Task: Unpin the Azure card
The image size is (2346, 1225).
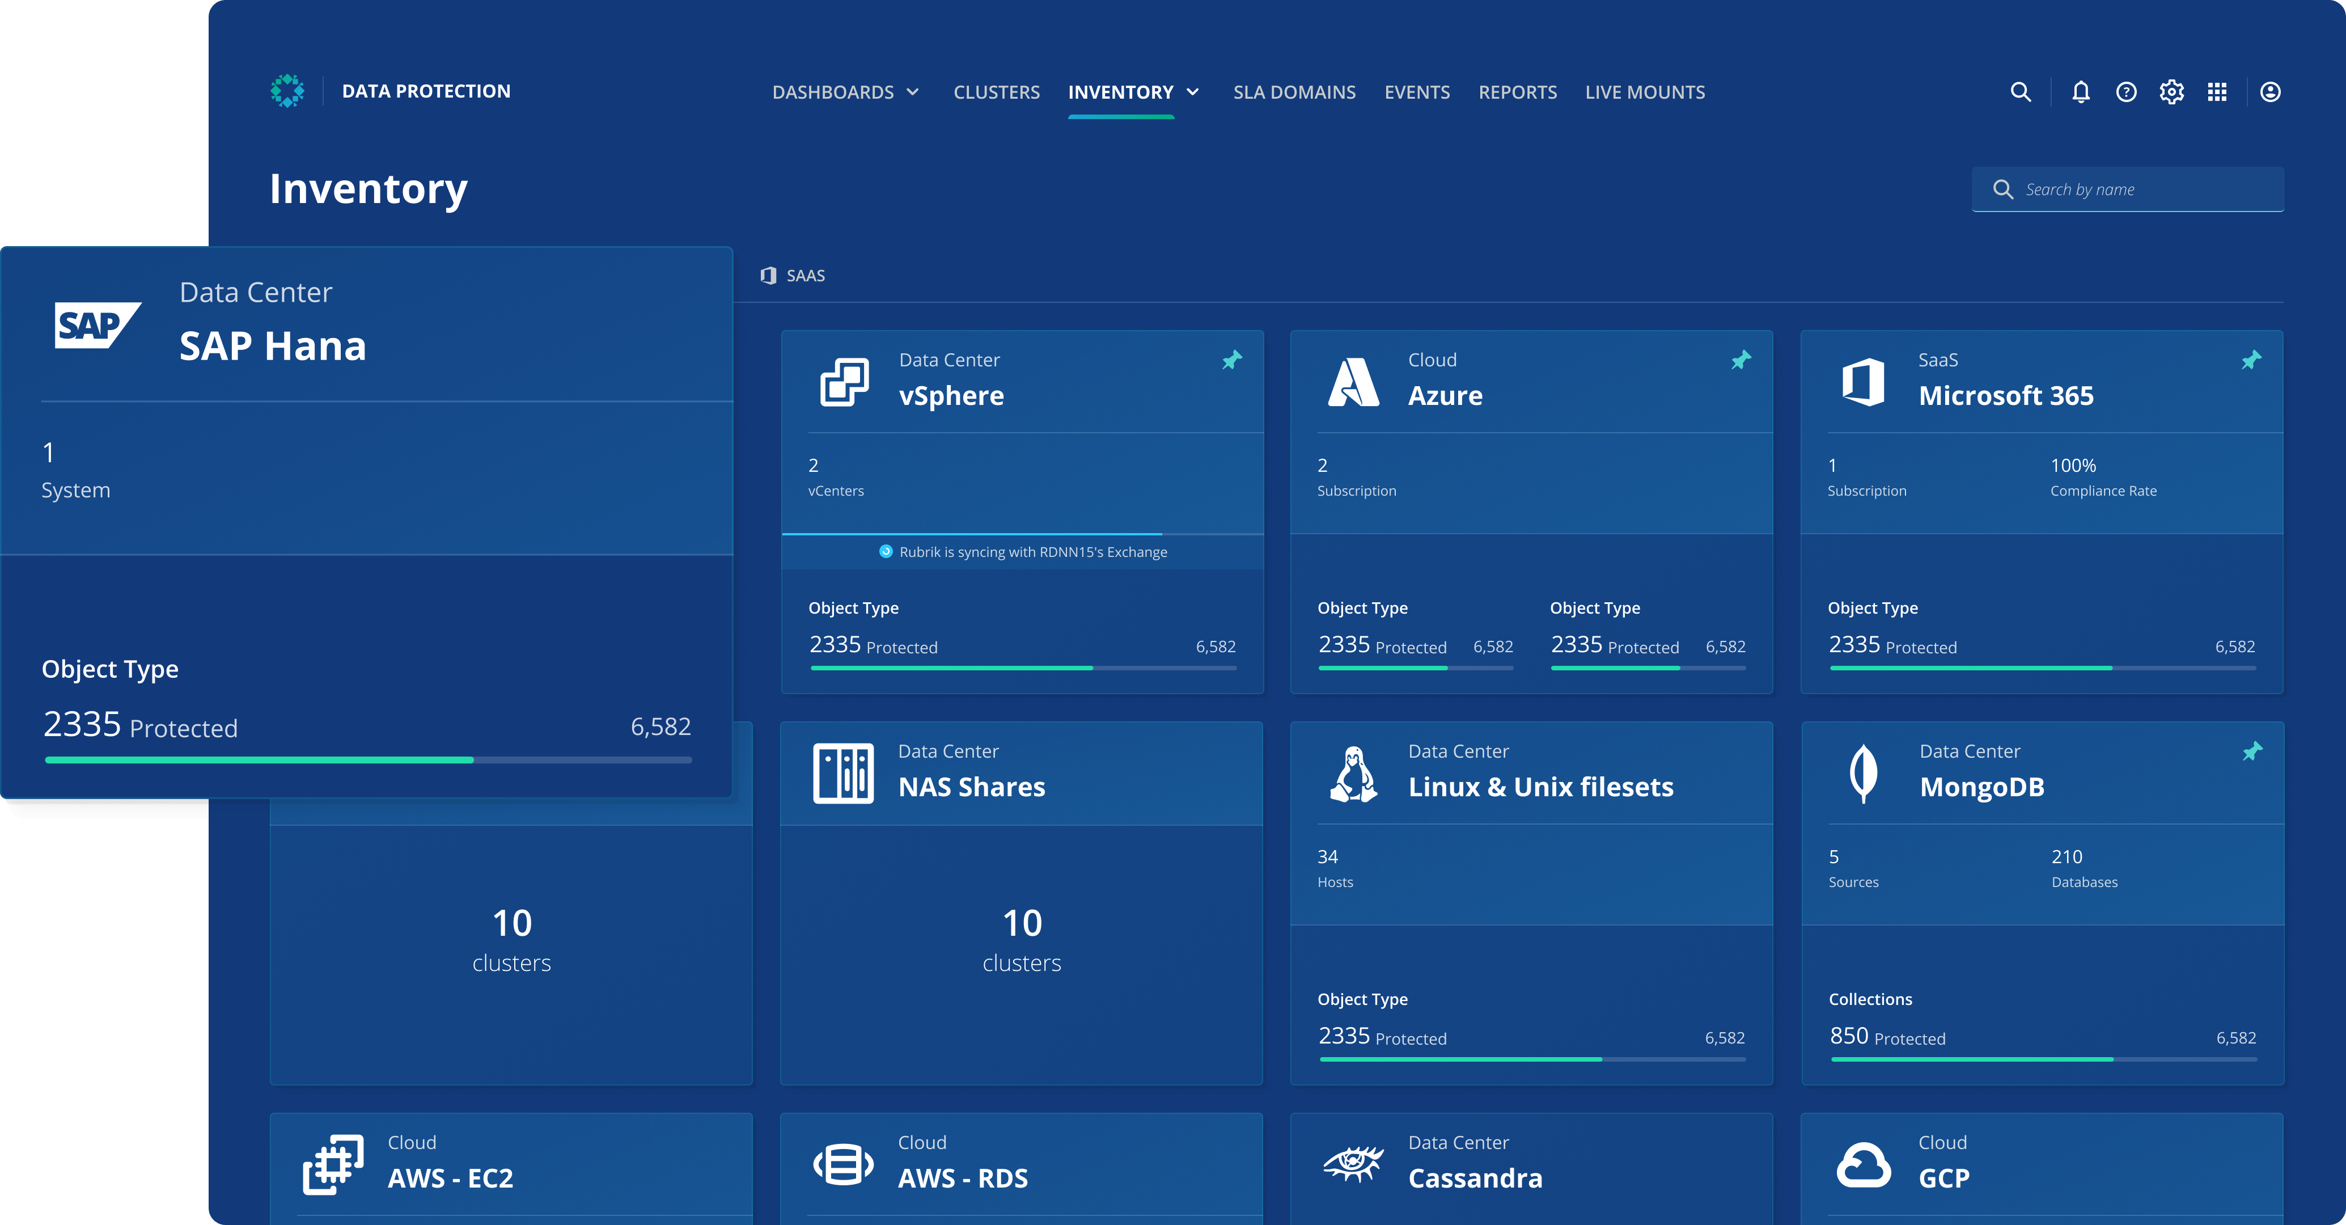Action: click(1741, 360)
